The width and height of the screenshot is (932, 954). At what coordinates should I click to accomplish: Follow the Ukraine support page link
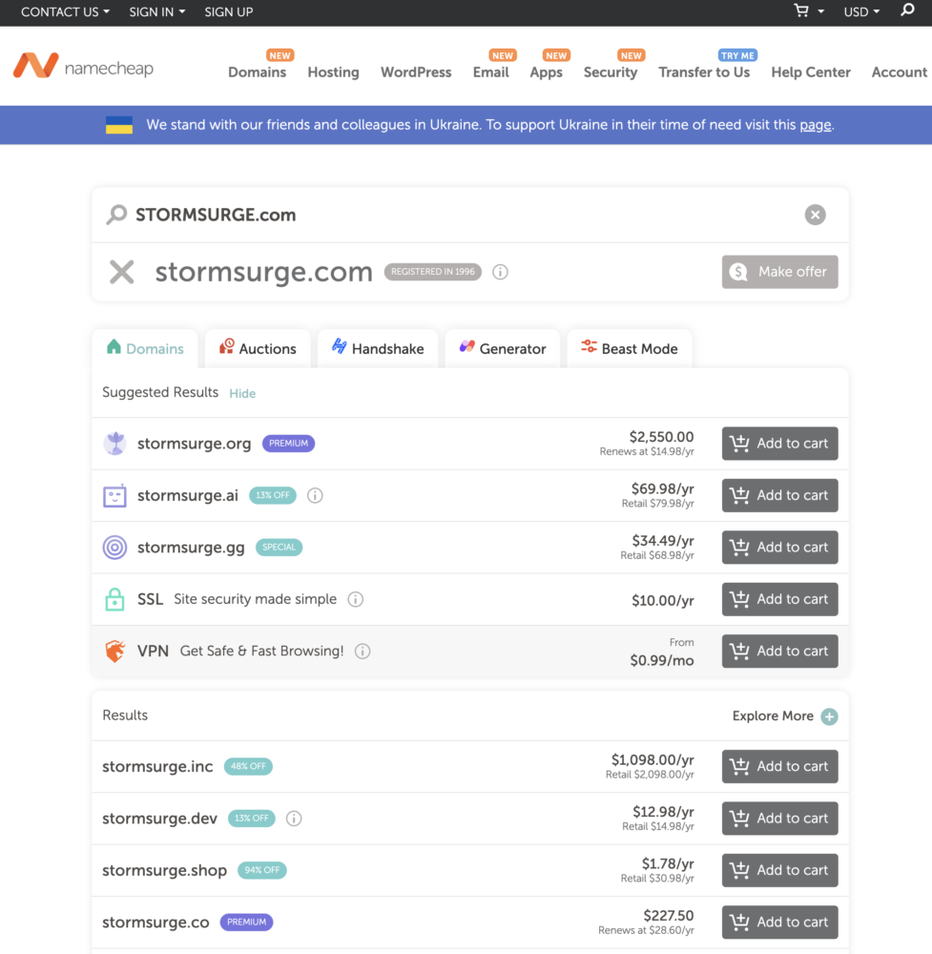point(815,125)
